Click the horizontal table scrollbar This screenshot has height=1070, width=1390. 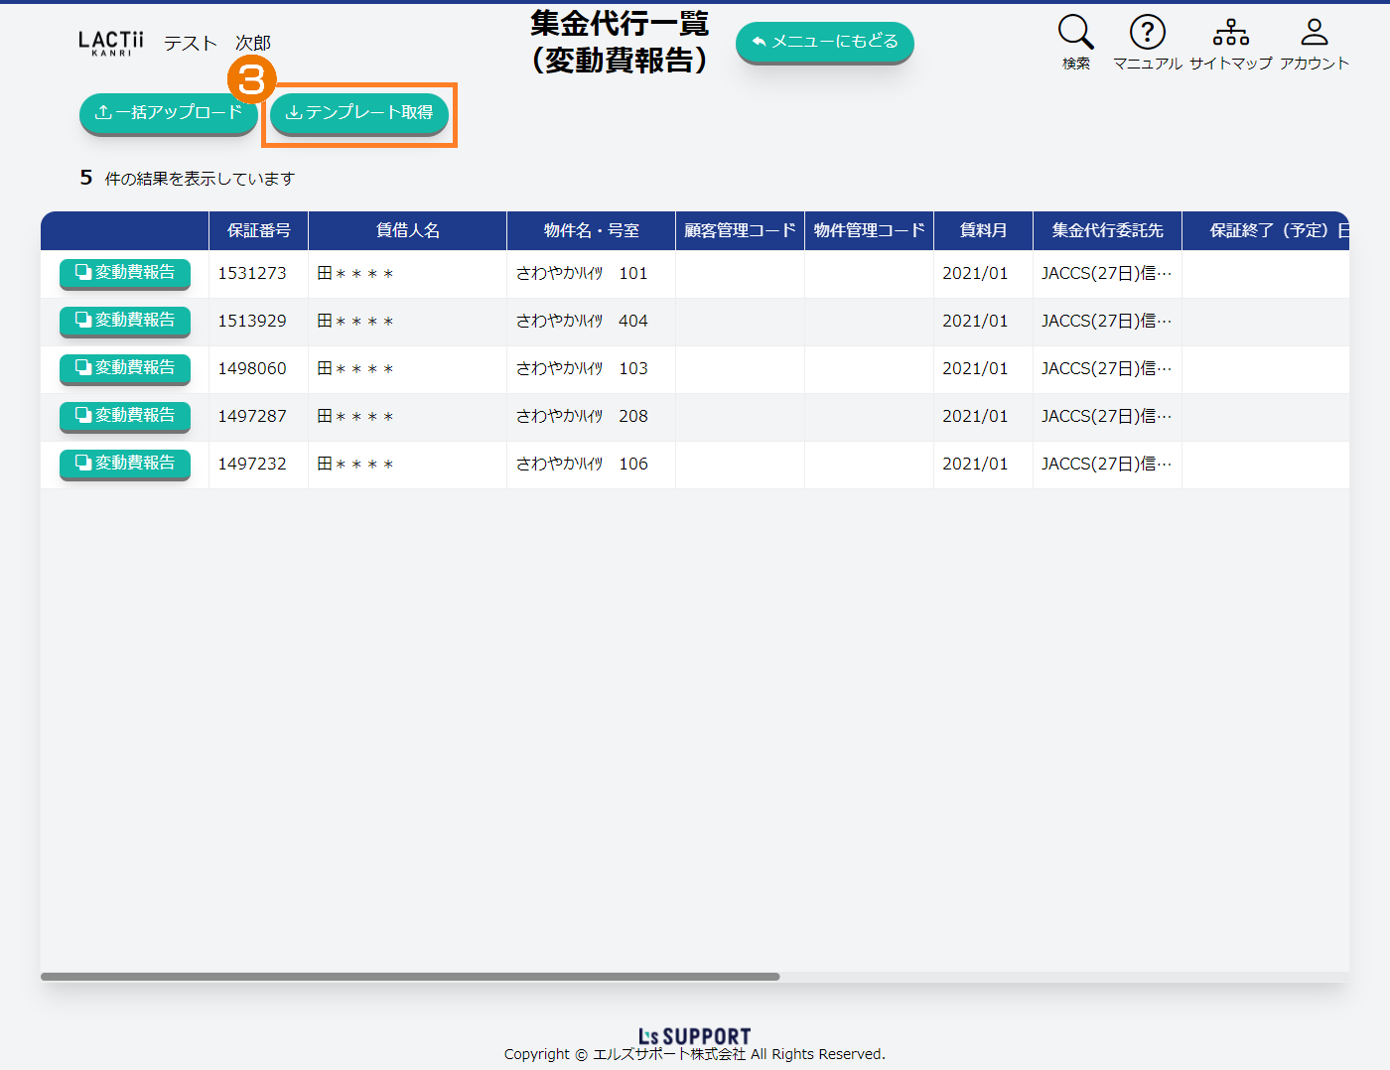click(410, 977)
